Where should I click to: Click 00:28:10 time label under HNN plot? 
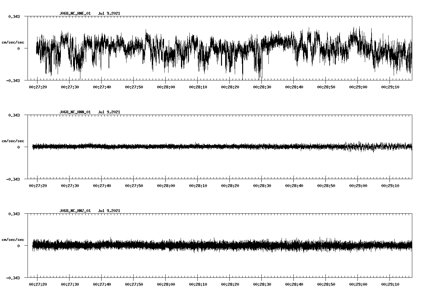pyautogui.click(x=198, y=185)
